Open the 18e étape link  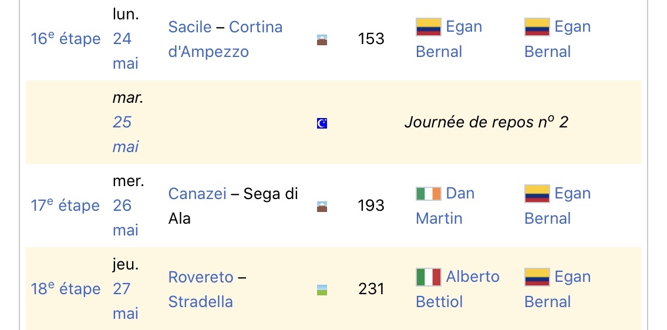[65, 289]
